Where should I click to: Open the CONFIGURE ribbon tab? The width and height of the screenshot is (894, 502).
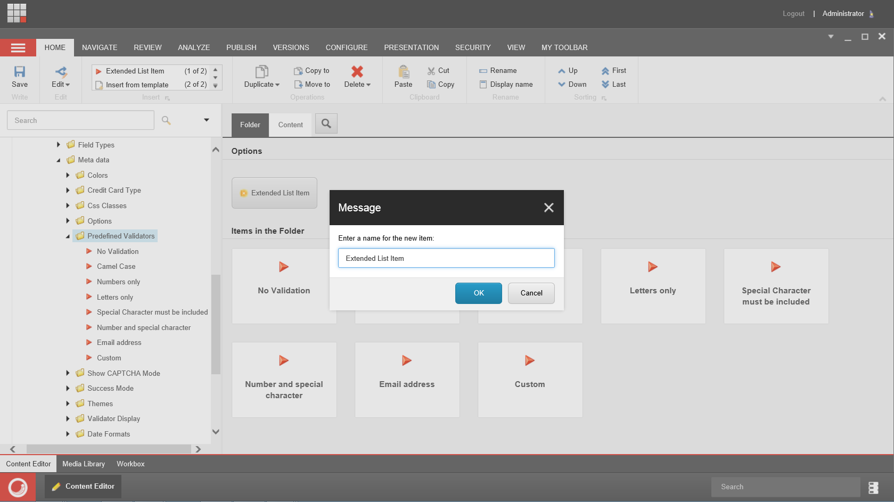[347, 47]
